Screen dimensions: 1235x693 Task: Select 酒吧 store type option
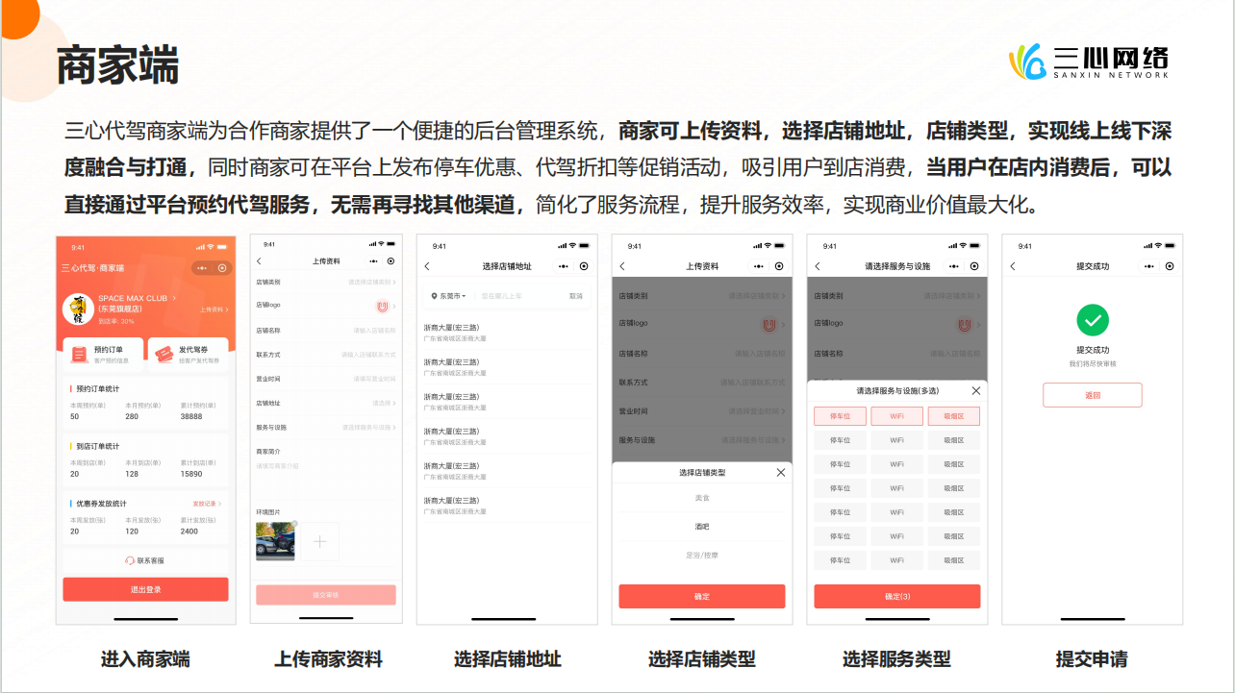point(702,525)
